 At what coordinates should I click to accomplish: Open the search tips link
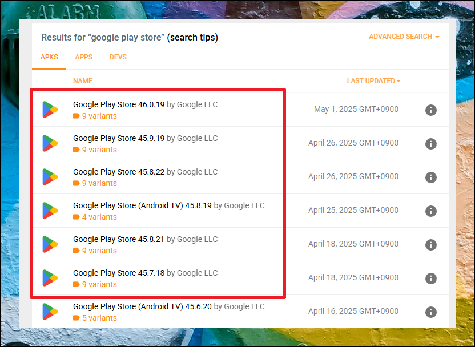pyautogui.click(x=192, y=38)
